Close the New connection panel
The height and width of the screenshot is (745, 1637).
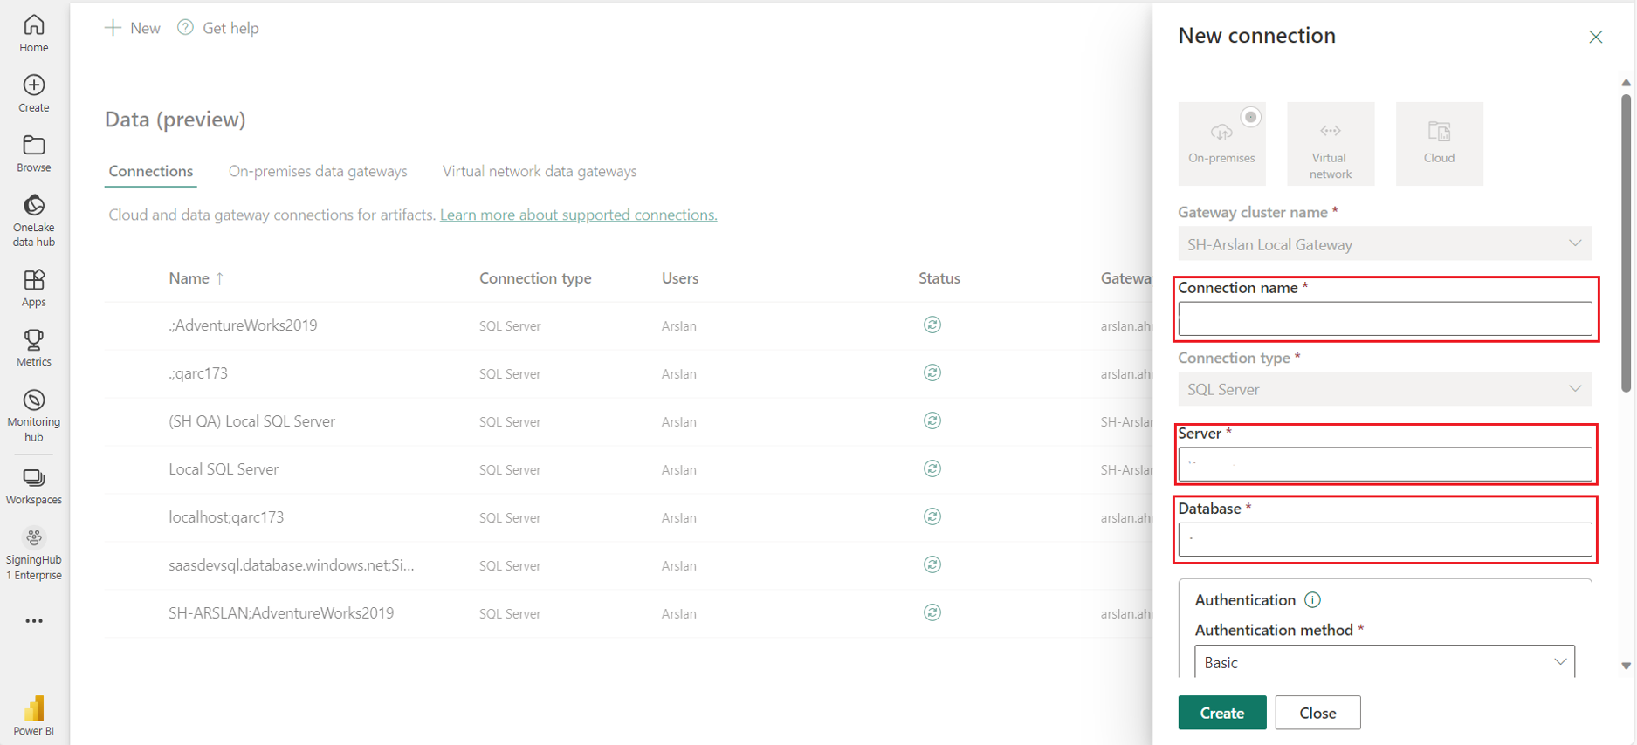1596,37
